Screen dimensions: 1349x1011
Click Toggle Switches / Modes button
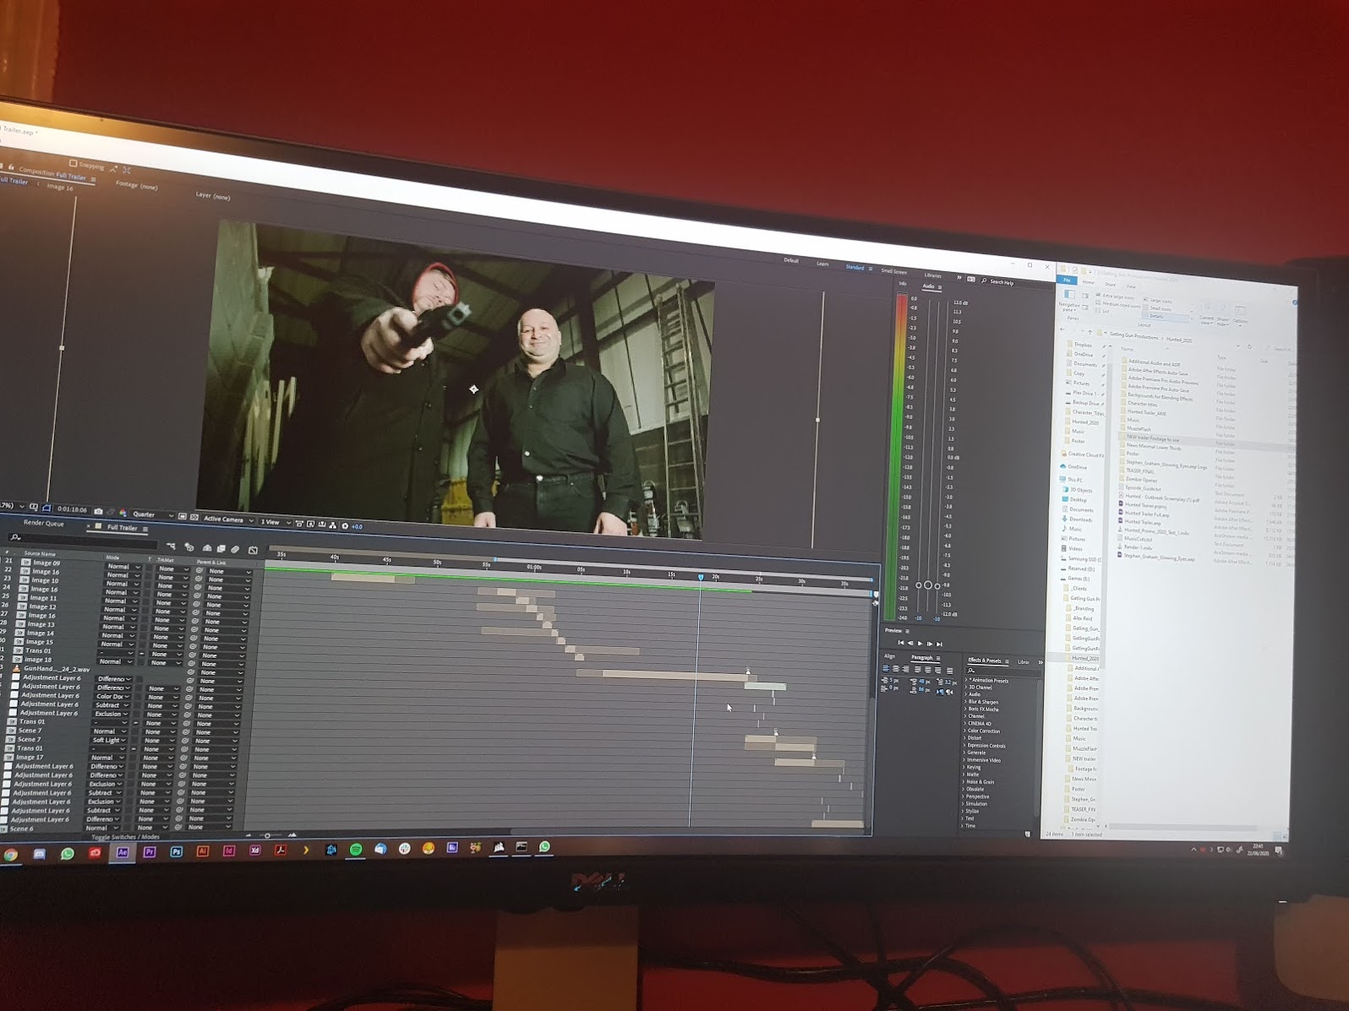click(x=125, y=837)
